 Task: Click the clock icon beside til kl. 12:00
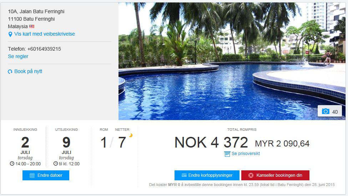click(x=55, y=164)
